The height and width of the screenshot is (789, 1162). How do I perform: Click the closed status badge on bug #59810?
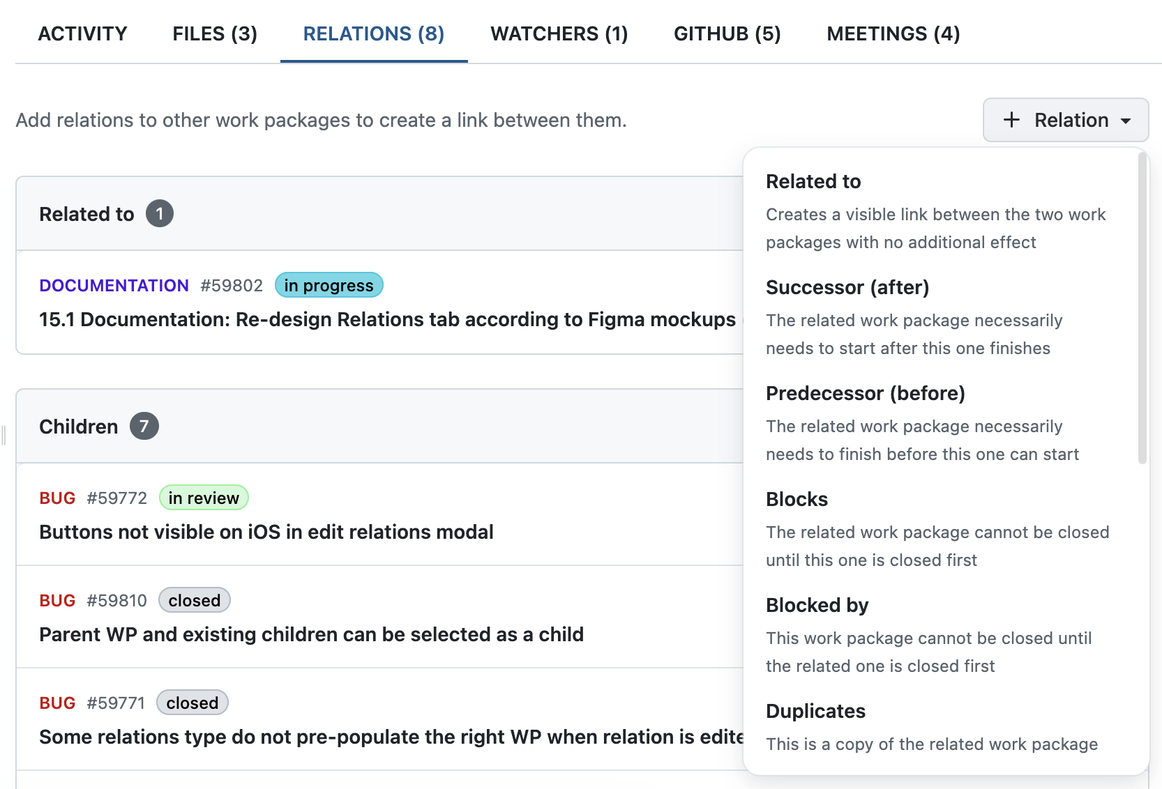[x=194, y=600]
